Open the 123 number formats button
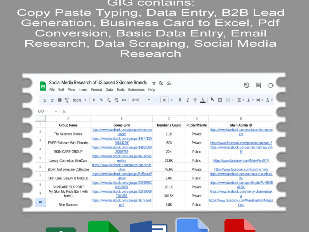Screen dimensions: 309x232 tap(124, 100)
